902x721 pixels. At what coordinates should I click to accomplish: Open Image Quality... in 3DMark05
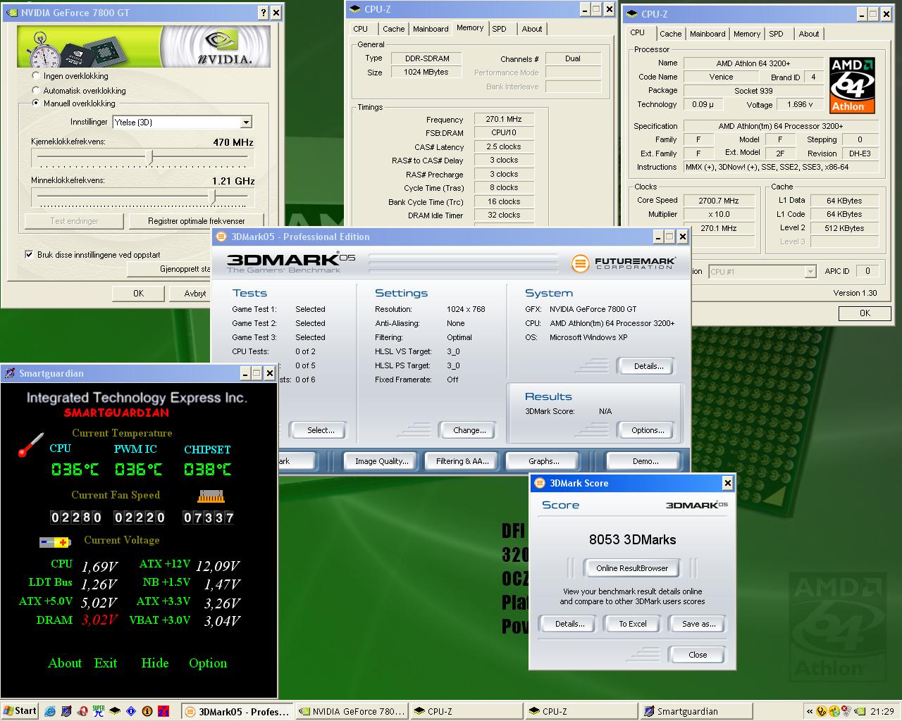click(x=381, y=461)
